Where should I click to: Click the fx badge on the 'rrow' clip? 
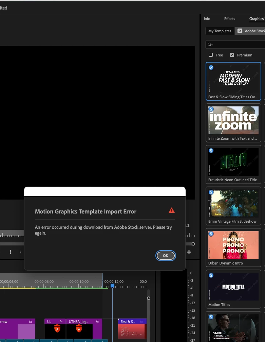click(31, 322)
